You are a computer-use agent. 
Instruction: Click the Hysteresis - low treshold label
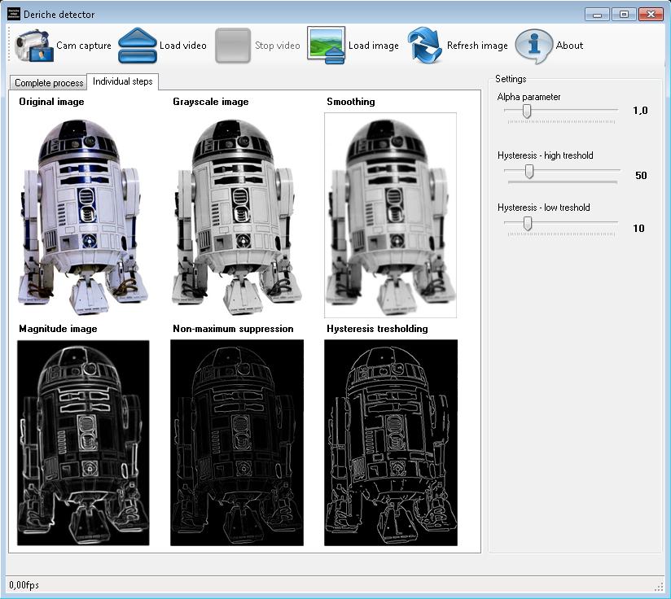[543, 208]
